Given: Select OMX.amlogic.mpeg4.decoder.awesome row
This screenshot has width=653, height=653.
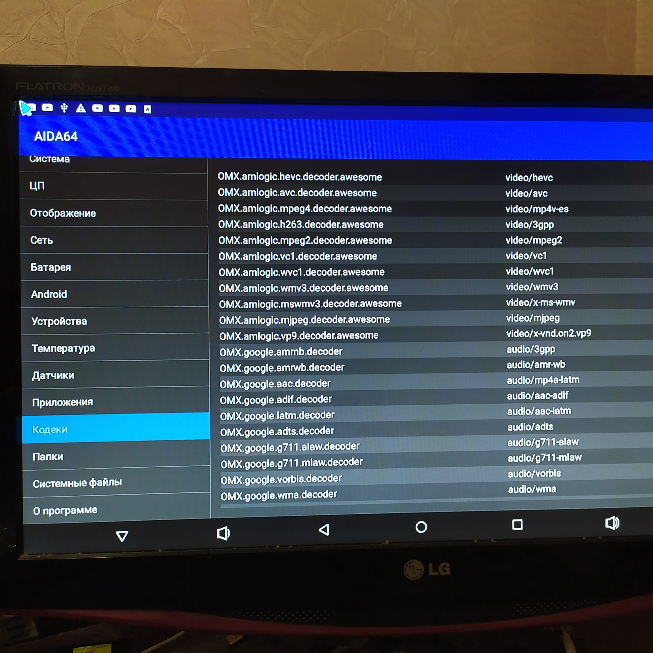Looking at the screenshot, I should pos(435,209).
